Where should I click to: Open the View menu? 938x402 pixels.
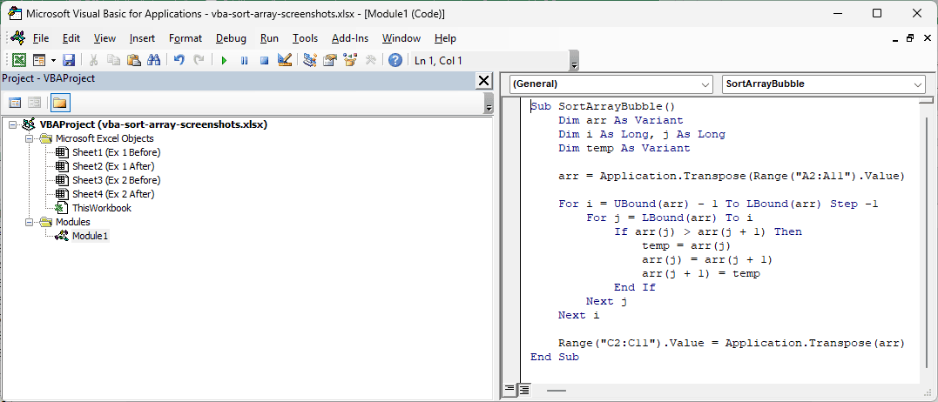point(105,38)
